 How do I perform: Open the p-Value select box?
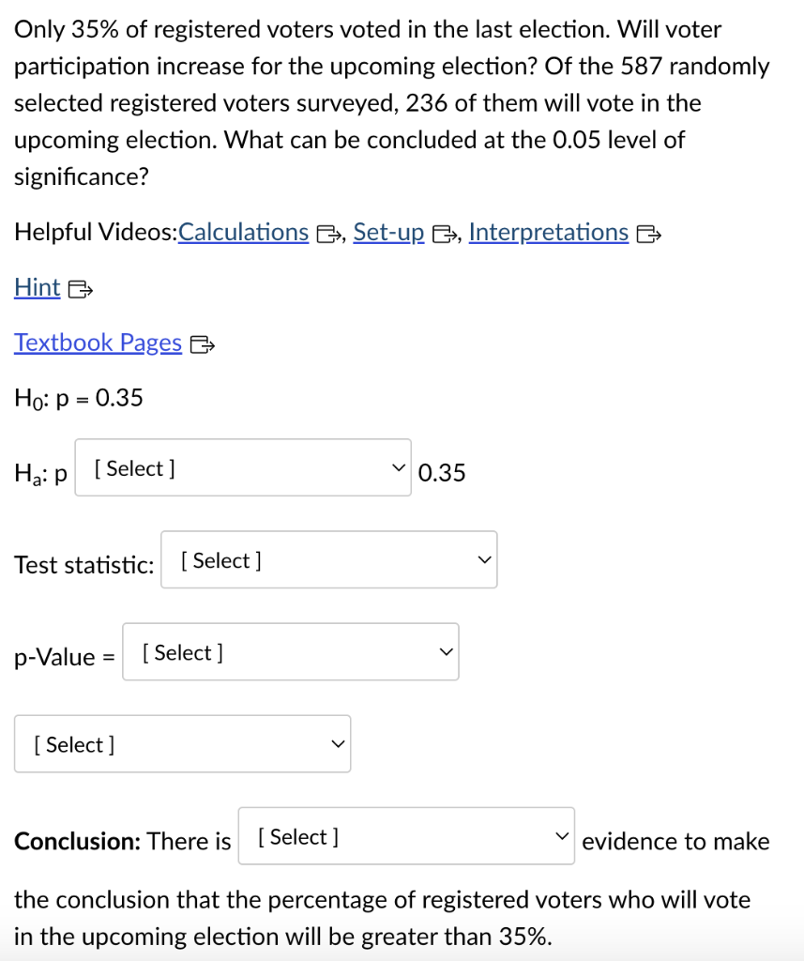click(290, 650)
